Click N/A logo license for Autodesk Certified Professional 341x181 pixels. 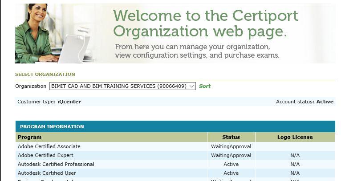coord(295,164)
